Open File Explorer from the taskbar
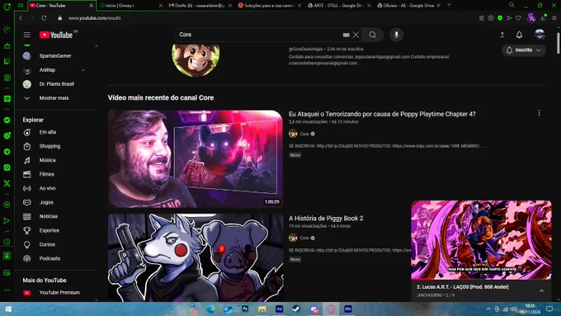The image size is (561, 316). pos(262,309)
